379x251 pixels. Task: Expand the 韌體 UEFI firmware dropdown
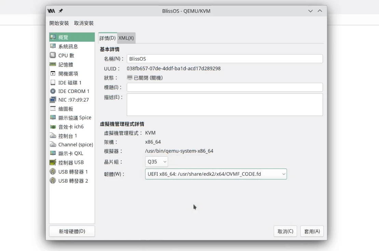[216, 174]
